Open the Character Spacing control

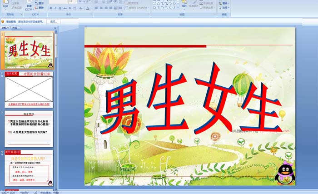click(75, 8)
